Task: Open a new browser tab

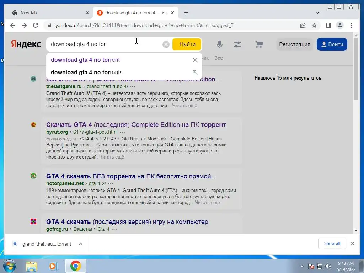Action: [186, 13]
